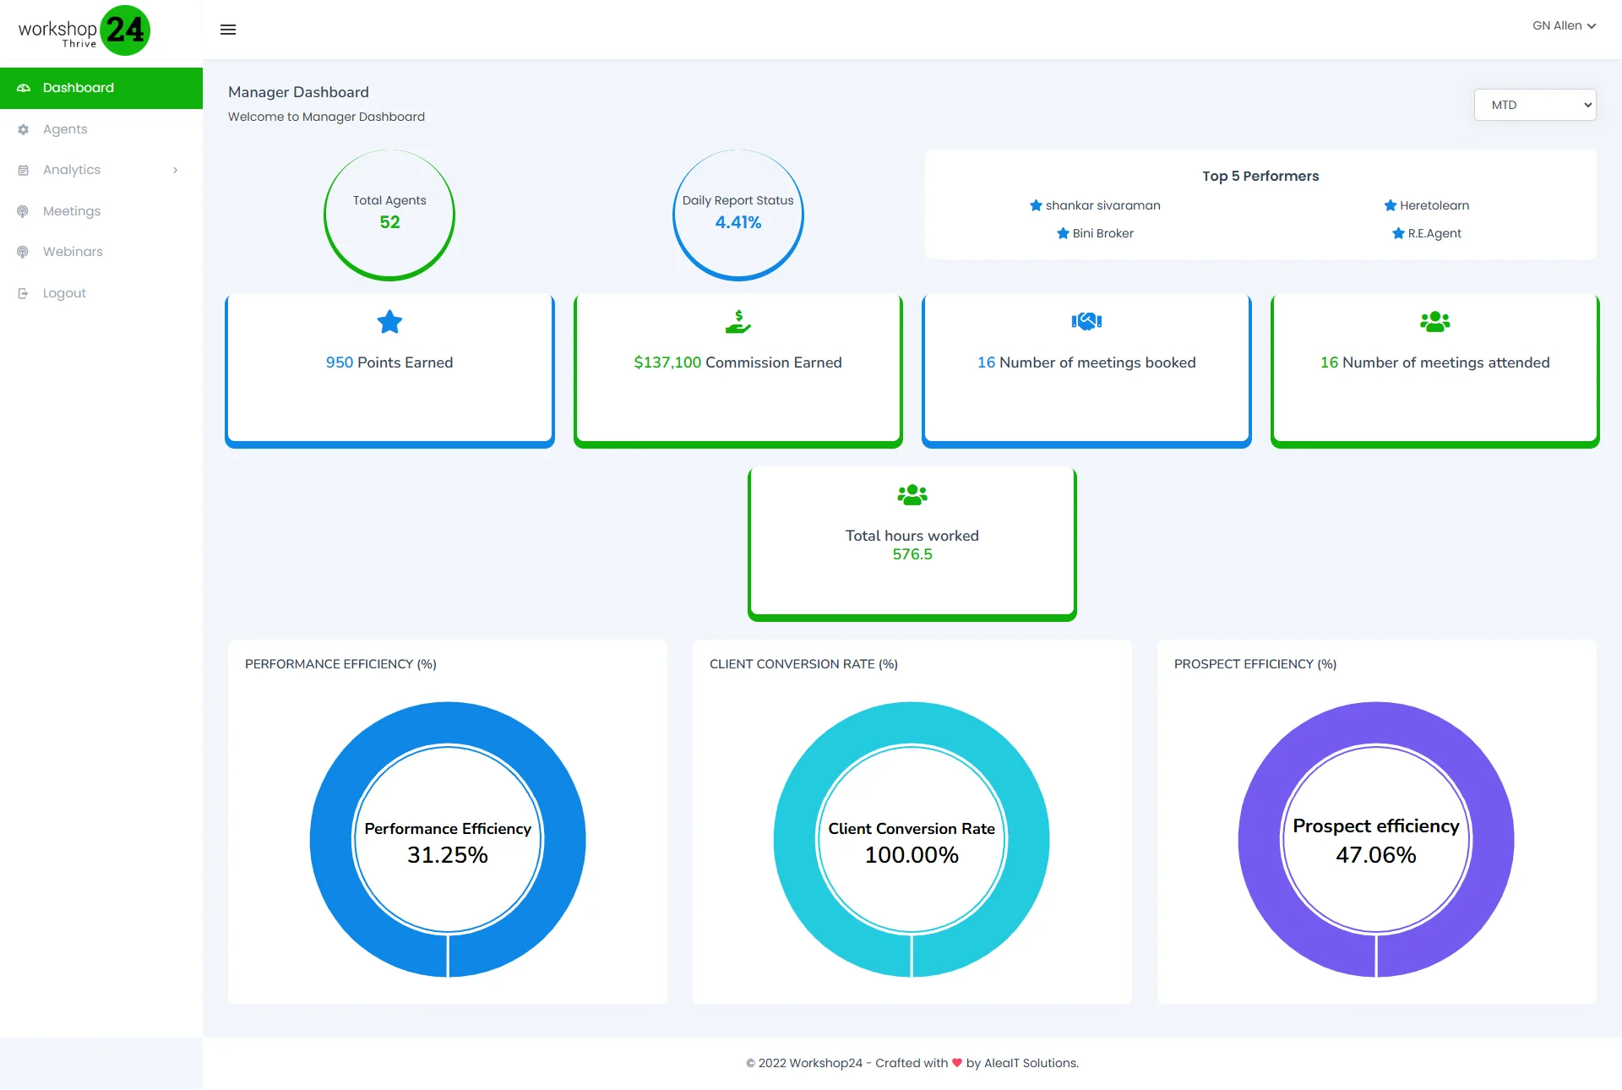The width and height of the screenshot is (1622, 1090).
Task: Click the Webinars podcast icon
Action: pos(23,252)
